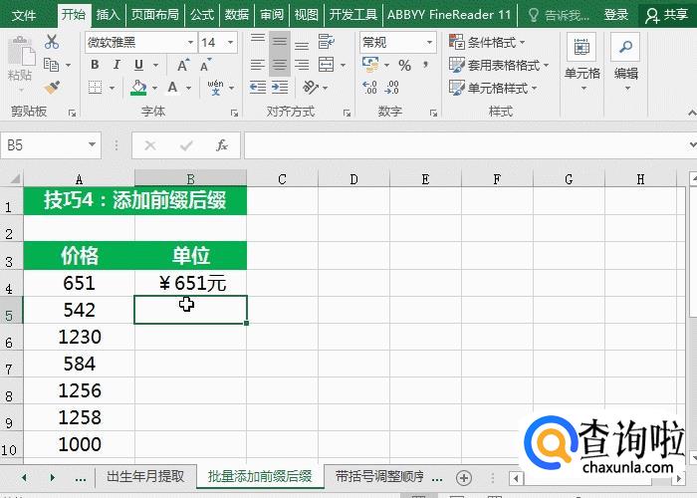
Task: Select cell B4 containing ￥651元
Action: point(191,283)
